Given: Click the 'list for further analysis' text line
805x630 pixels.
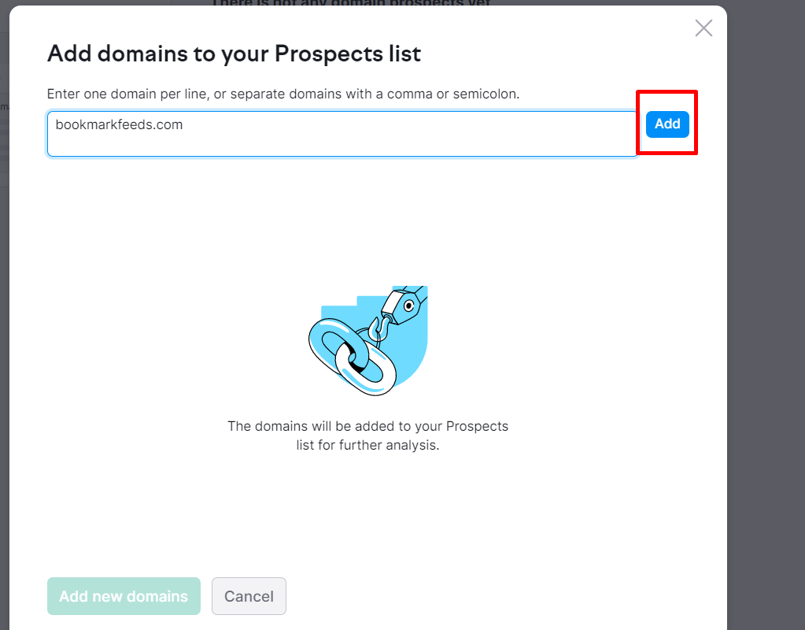Looking at the screenshot, I should click(x=368, y=445).
